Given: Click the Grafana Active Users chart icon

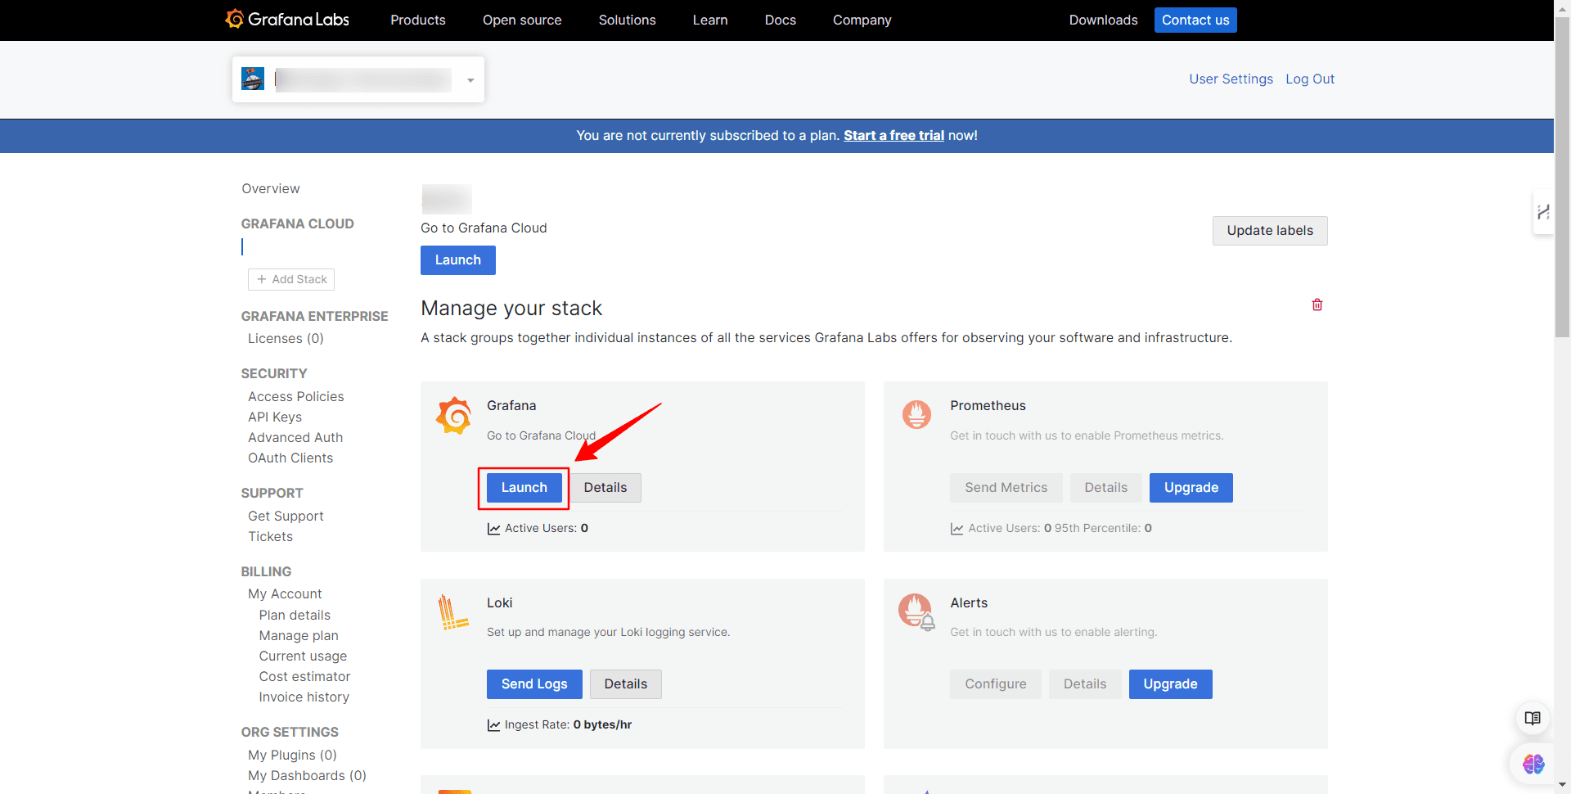Looking at the screenshot, I should point(493,529).
